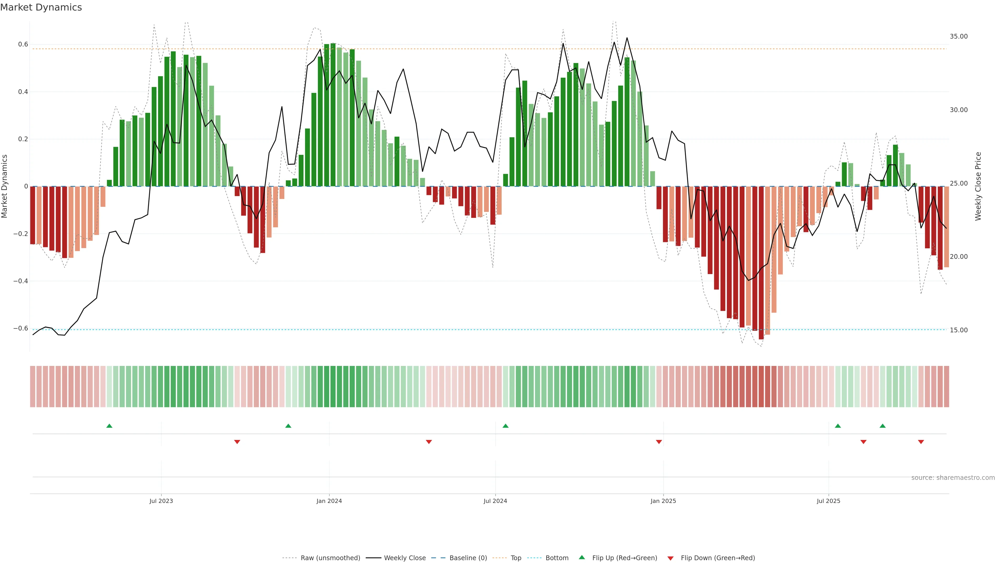This screenshot has height=567, width=1008.
Task: Click the Weekly Close Price axis title
Action: click(978, 186)
